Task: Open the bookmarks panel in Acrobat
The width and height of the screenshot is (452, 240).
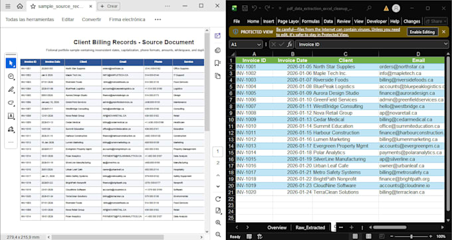Action: [x=217, y=63]
